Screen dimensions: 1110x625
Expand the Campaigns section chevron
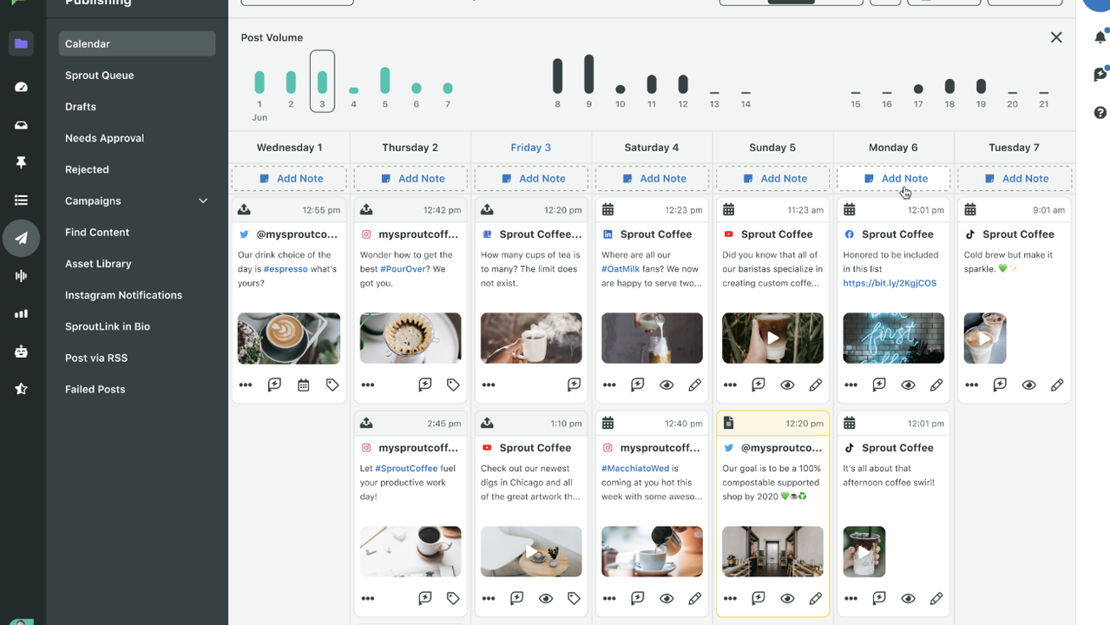pyautogui.click(x=203, y=201)
